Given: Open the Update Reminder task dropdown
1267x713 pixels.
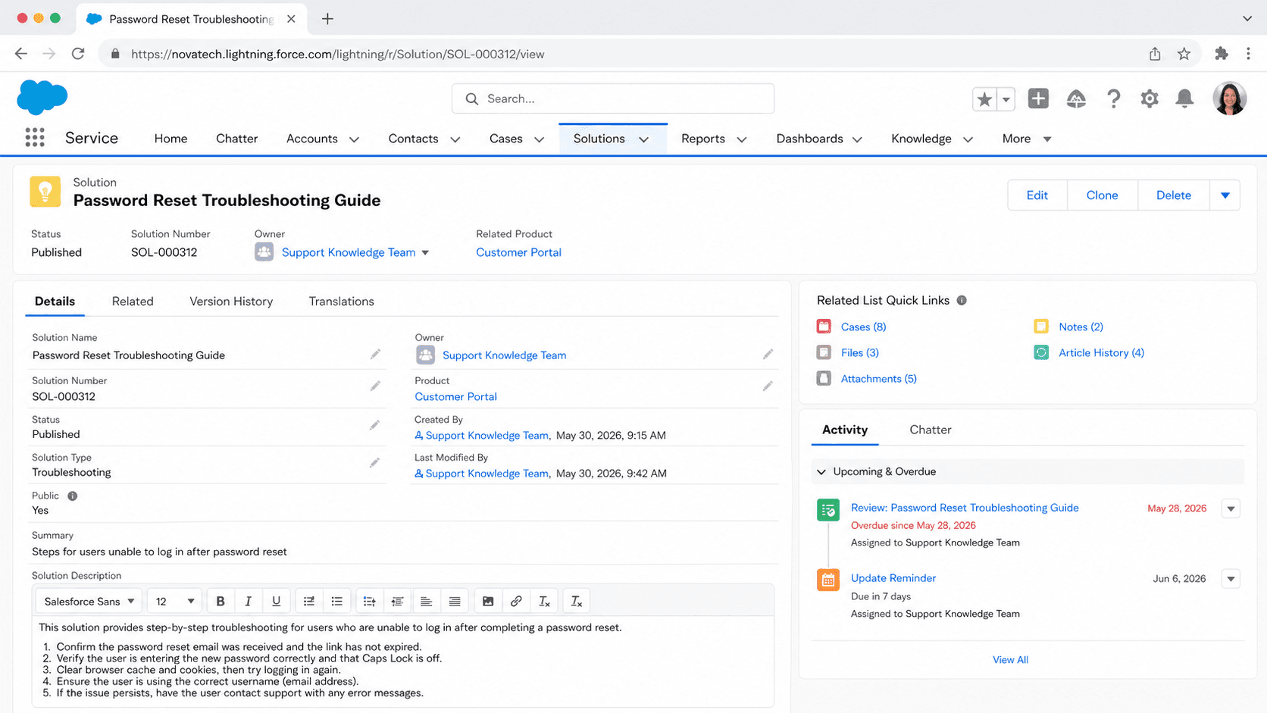Looking at the screenshot, I should coord(1231,579).
